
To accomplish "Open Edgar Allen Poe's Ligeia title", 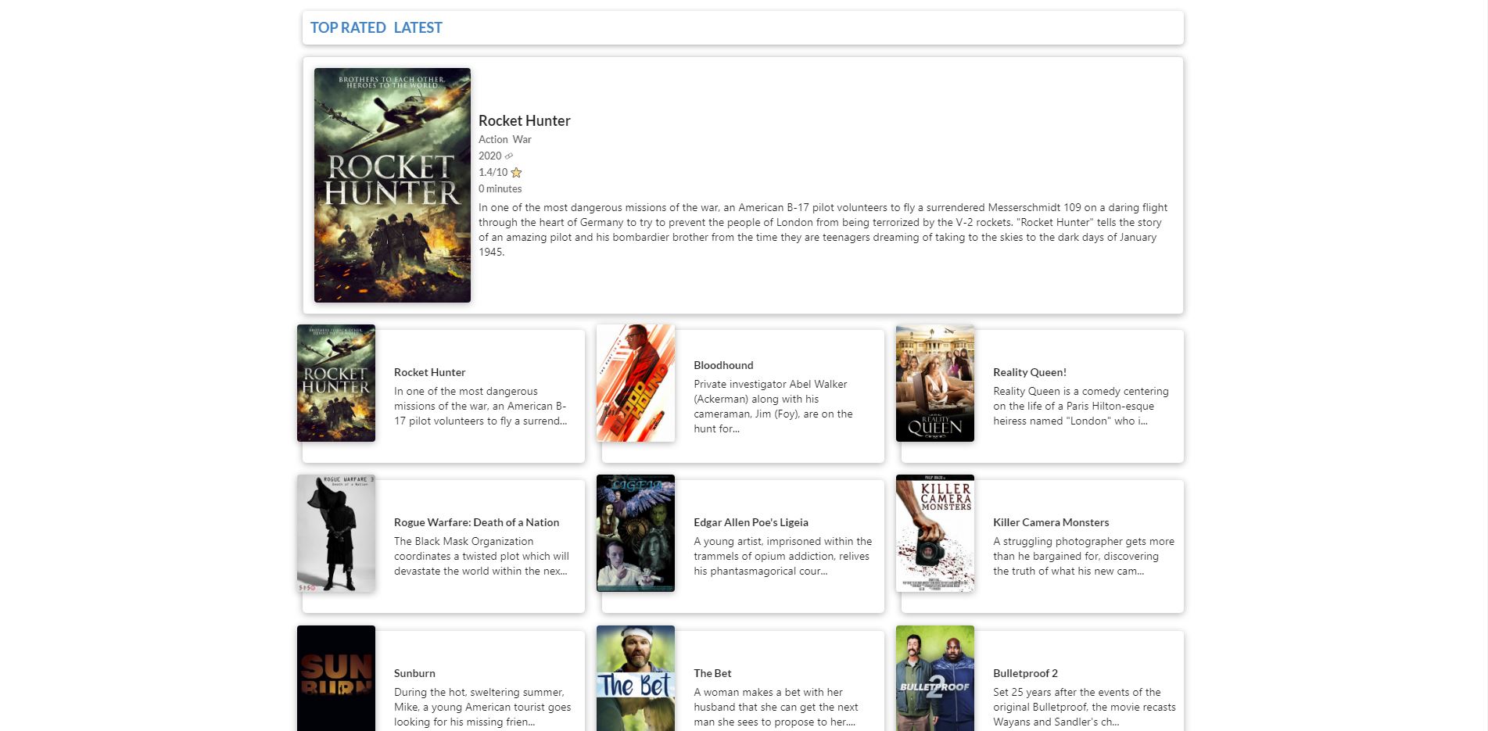I will pyautogui.click(x=751, y=522).
